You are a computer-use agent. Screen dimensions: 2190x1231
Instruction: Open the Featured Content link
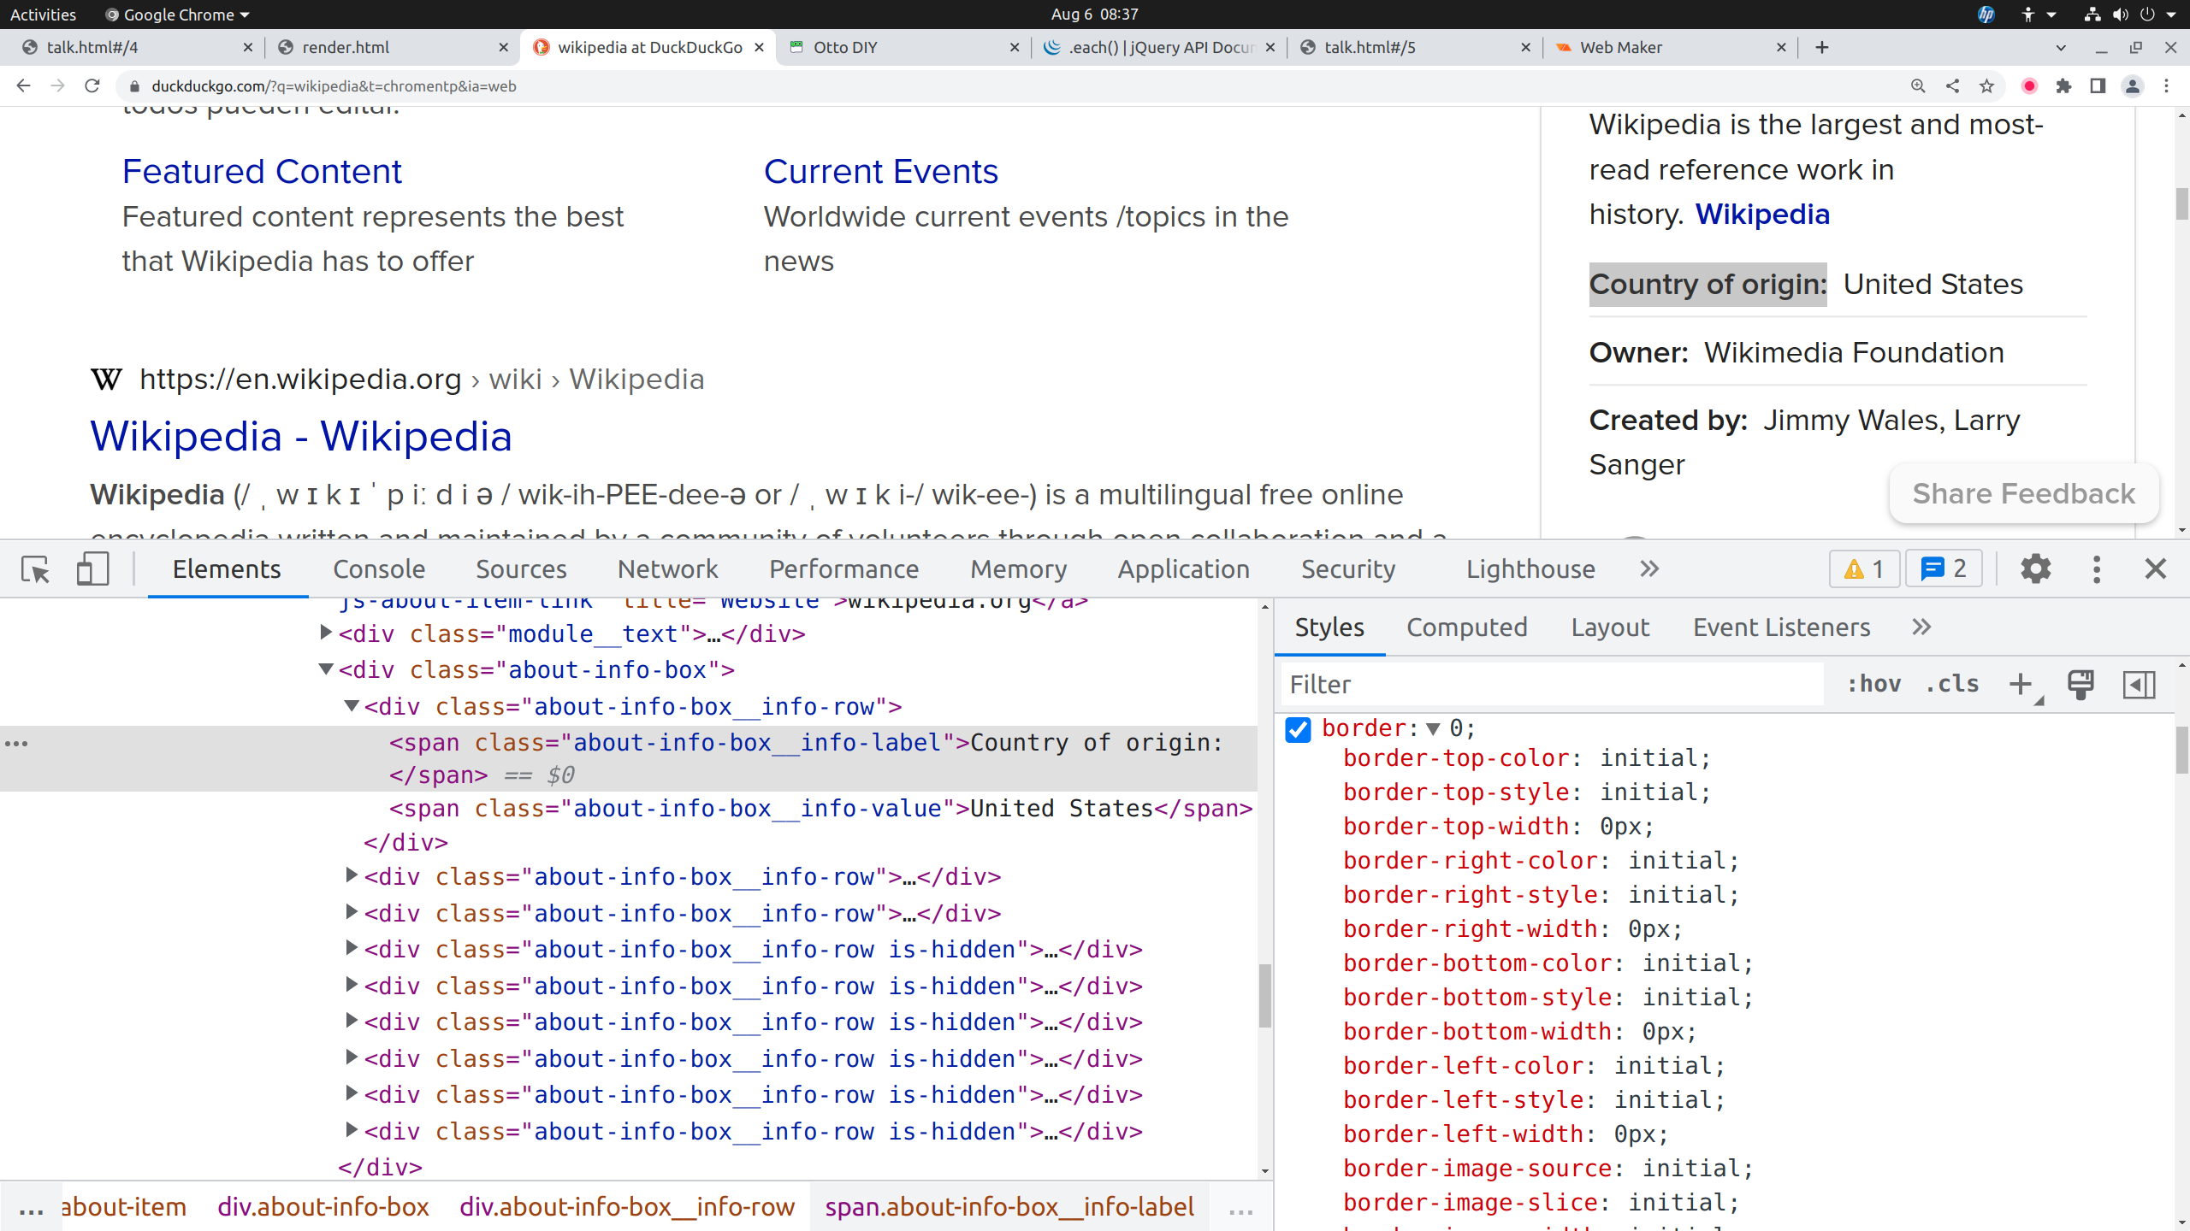[x=262, y=172]
